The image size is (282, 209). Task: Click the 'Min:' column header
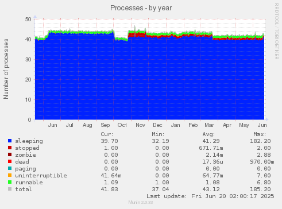(158, 134)
